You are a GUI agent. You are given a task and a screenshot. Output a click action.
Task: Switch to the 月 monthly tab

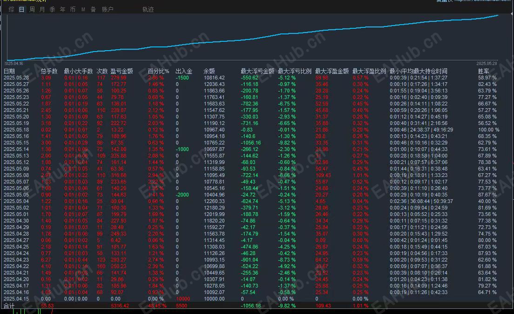pos(42,9)
